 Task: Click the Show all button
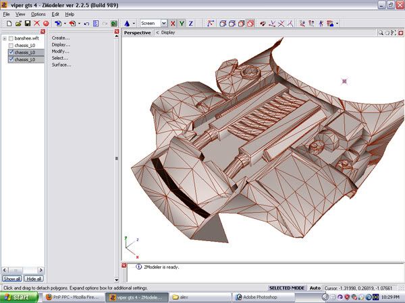click(11, 279)
